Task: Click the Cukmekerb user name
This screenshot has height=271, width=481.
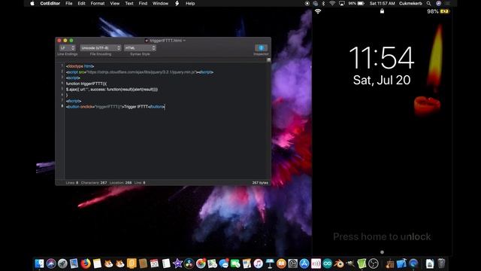Action: [410, 3]
